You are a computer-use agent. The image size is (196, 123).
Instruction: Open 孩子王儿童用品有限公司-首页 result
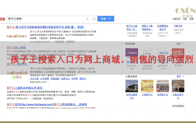tap(25, 88)
